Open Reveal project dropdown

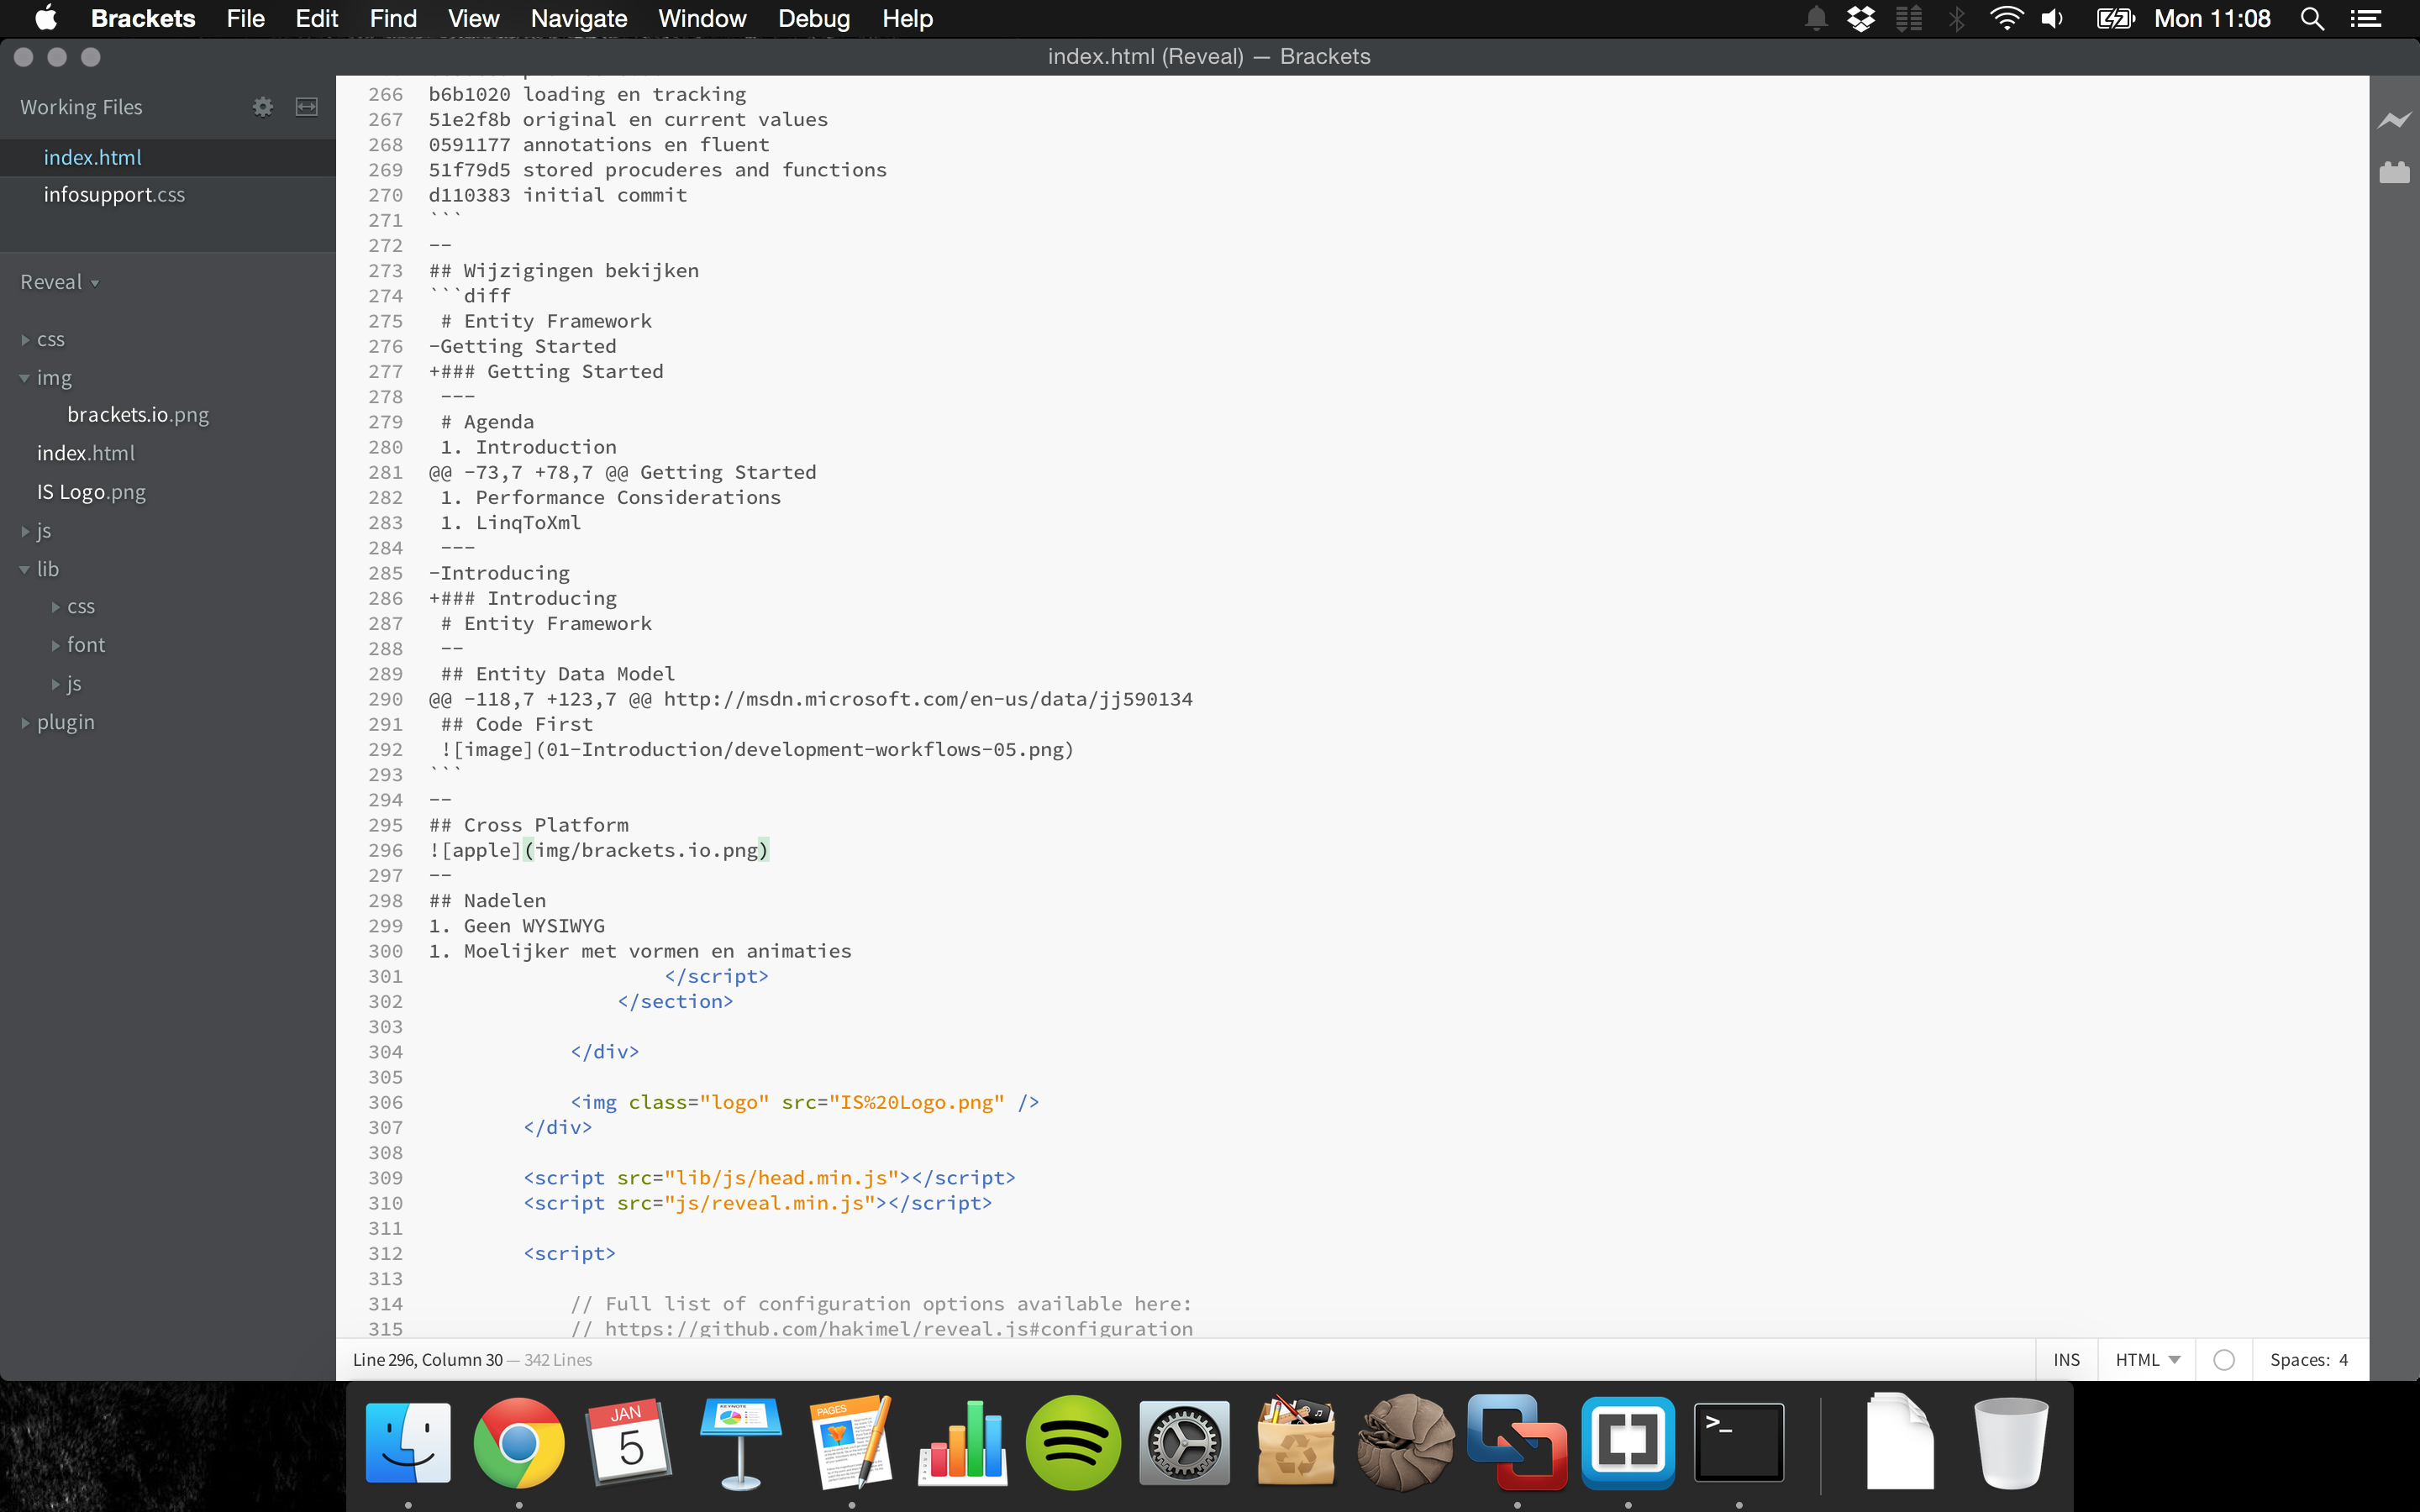pos(60,282)
